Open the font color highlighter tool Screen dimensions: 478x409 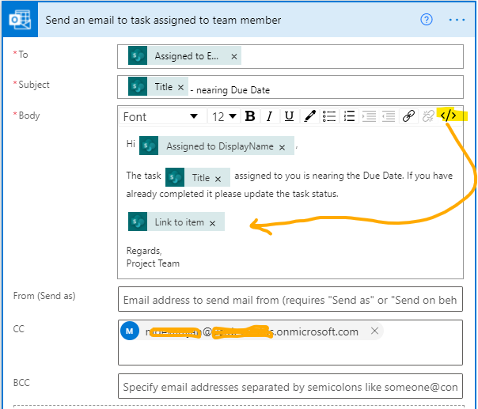point(309,116)
